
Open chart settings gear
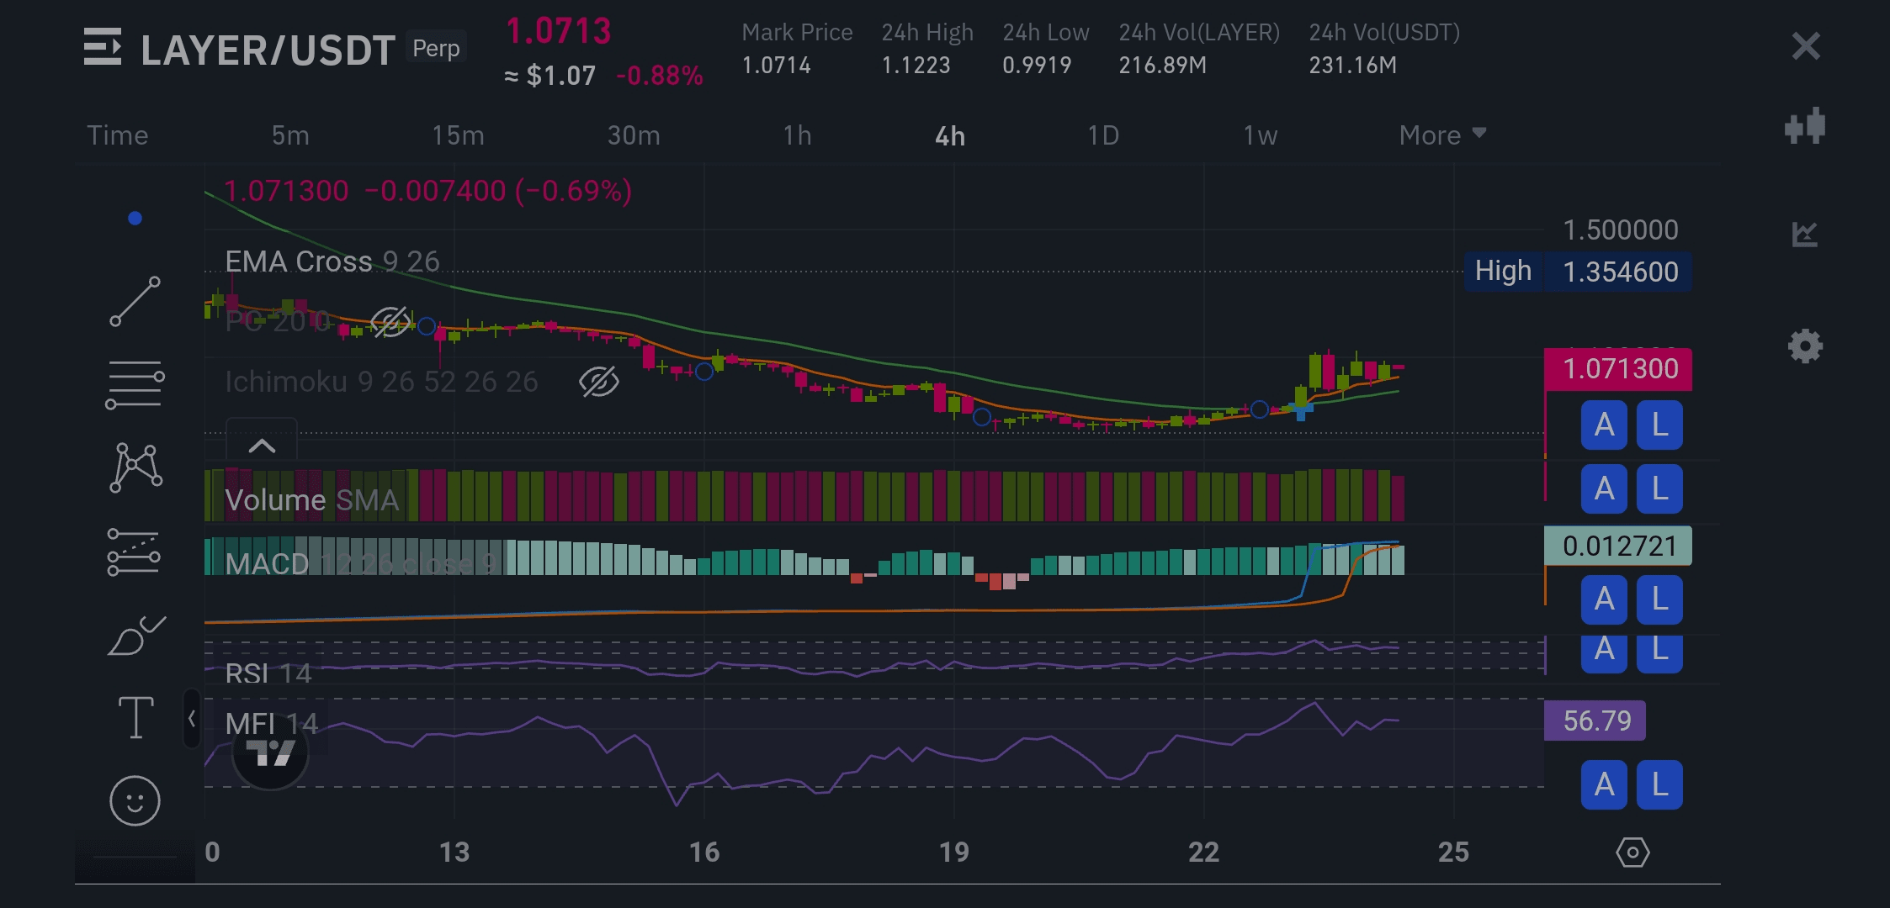click(x=1805, y=346)
